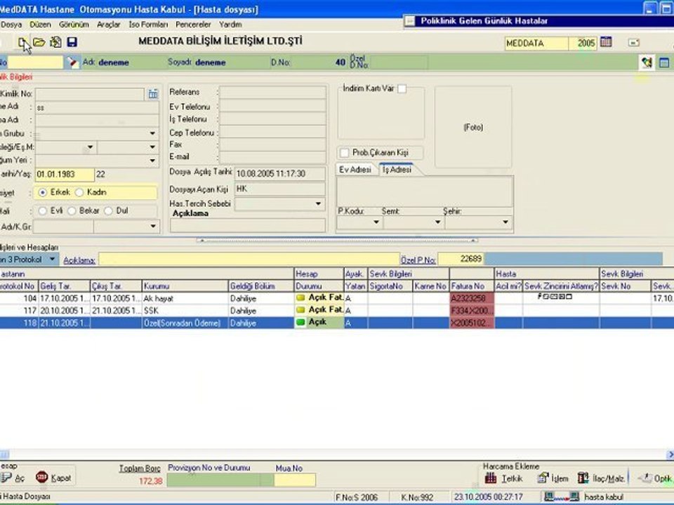674x505 pixels.
Task: Click the stop sign Kapat icon
Action: pyautogui.click(x=41, y=477)
